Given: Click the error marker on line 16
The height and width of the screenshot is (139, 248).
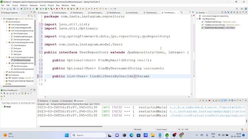Looking at the screenshot, I should [38, 76].
